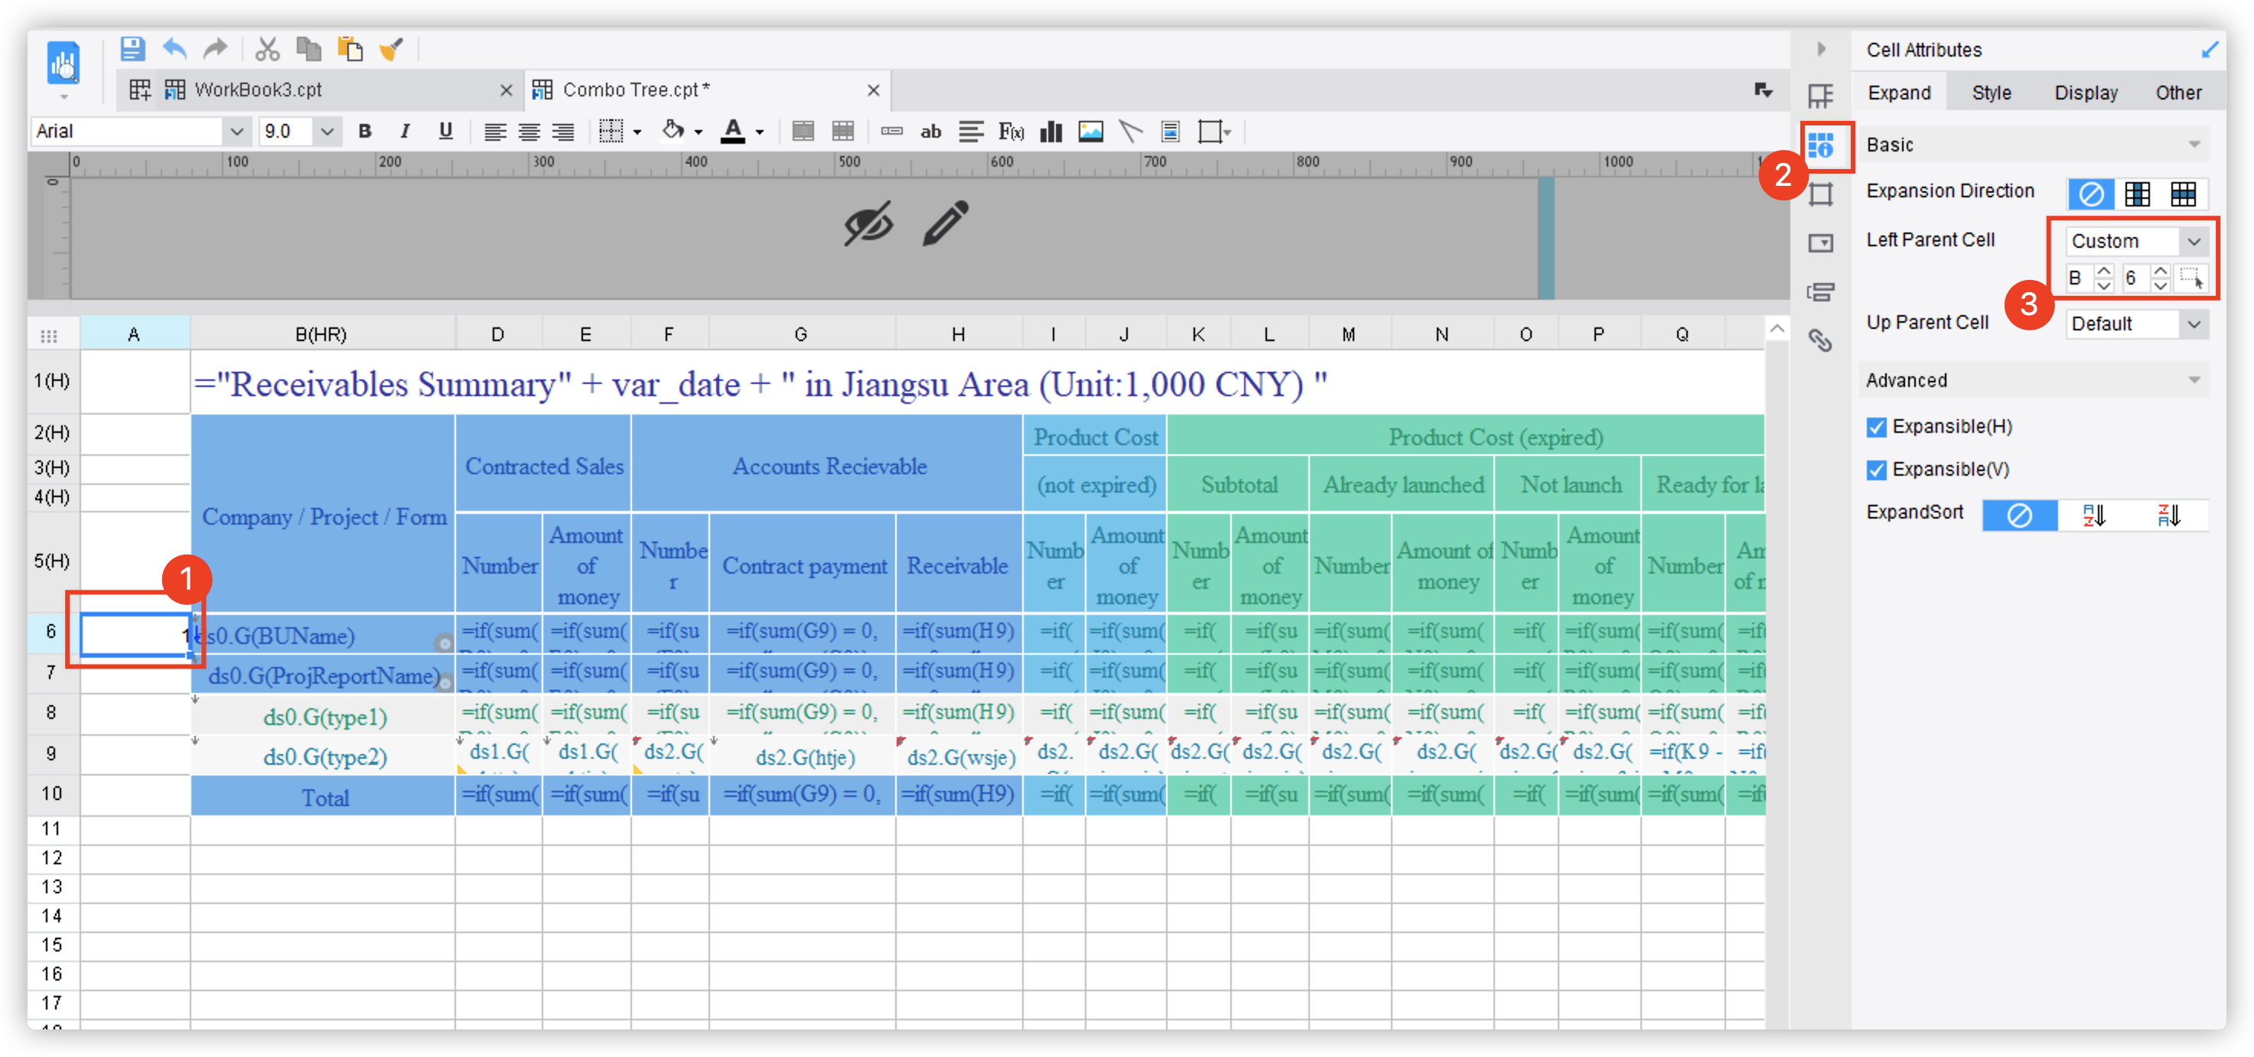This screenshot has height=1057, width=2254.
Task: Open the formula editor via F(x) icon
Action: [x=1011, y=132]
